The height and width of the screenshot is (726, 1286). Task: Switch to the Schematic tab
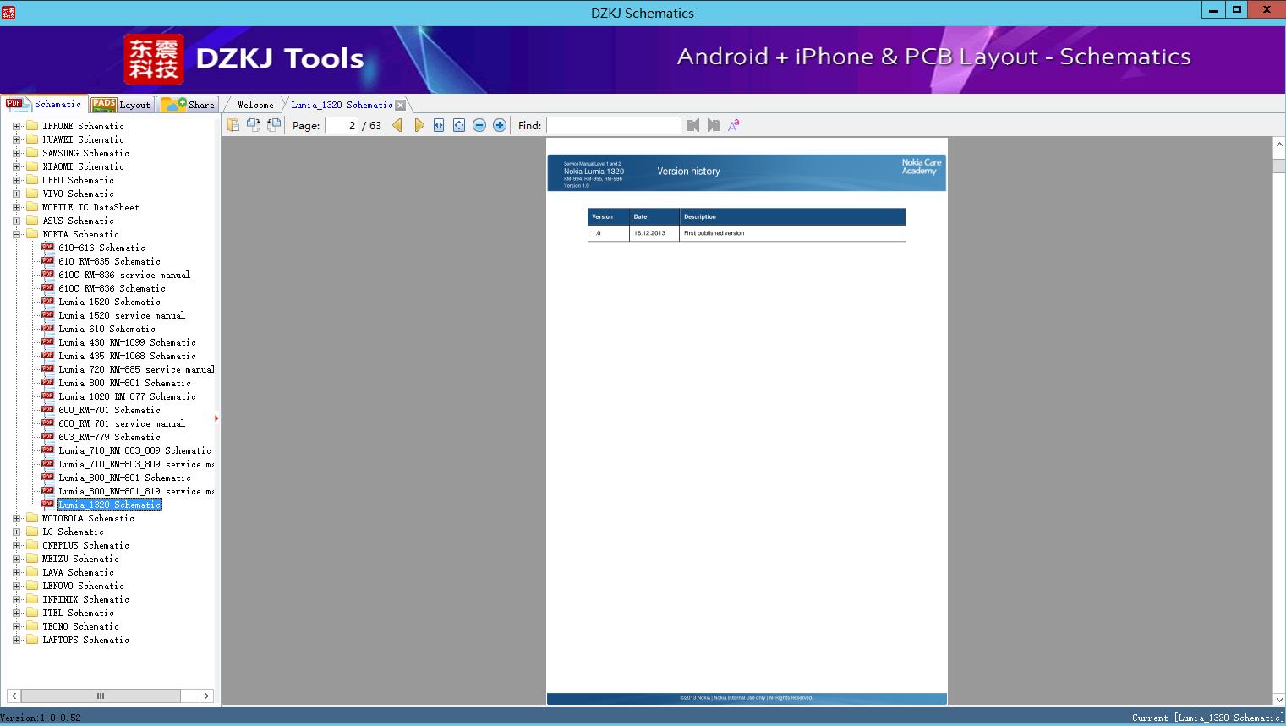point(45,104)
